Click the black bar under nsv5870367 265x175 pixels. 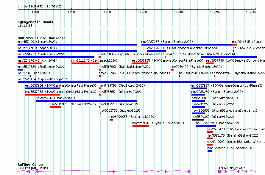(x=198, y=120)
